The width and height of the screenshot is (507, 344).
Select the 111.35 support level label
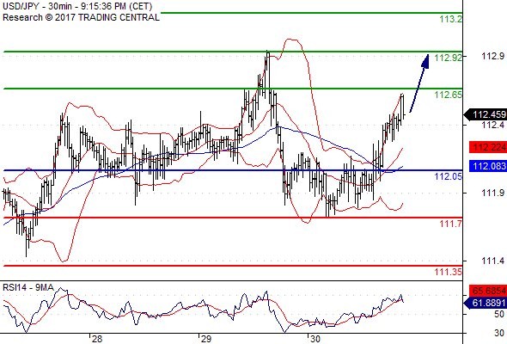[x=449, y=272]
